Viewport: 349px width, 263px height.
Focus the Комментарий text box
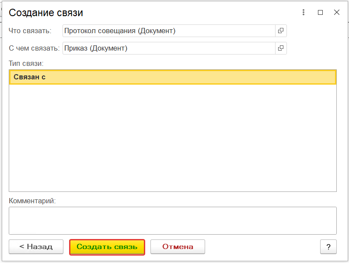click(x=172, y=220)
